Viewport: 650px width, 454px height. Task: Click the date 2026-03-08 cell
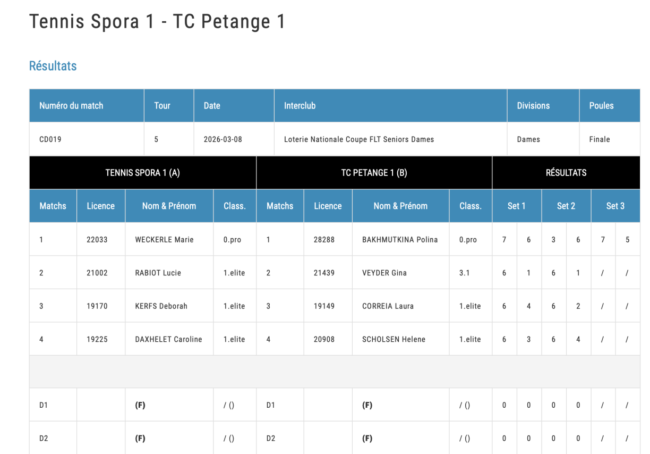[223, 139]
